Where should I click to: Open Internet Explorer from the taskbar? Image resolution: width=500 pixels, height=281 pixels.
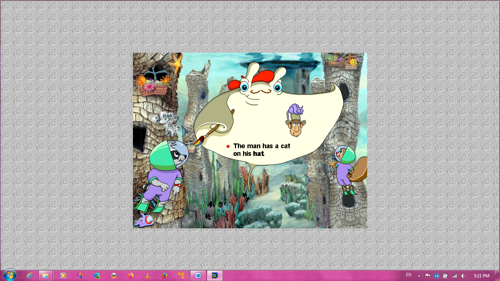[30, 276]
